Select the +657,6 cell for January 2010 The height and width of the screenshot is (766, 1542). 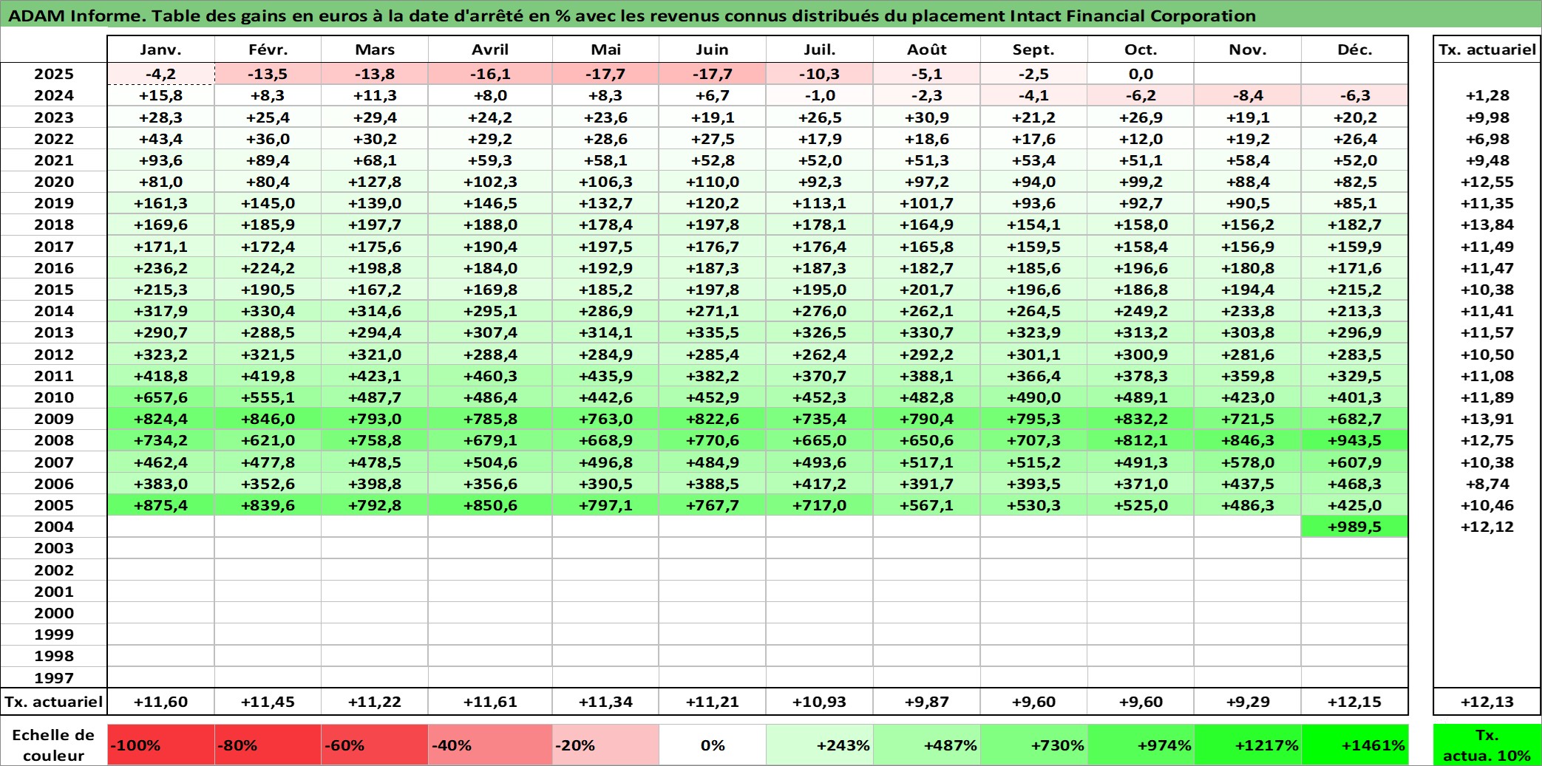tap(161, 397)
